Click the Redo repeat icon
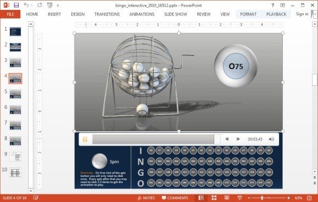Viewport: 318px width, 202px height. click(x=39, y=5)
